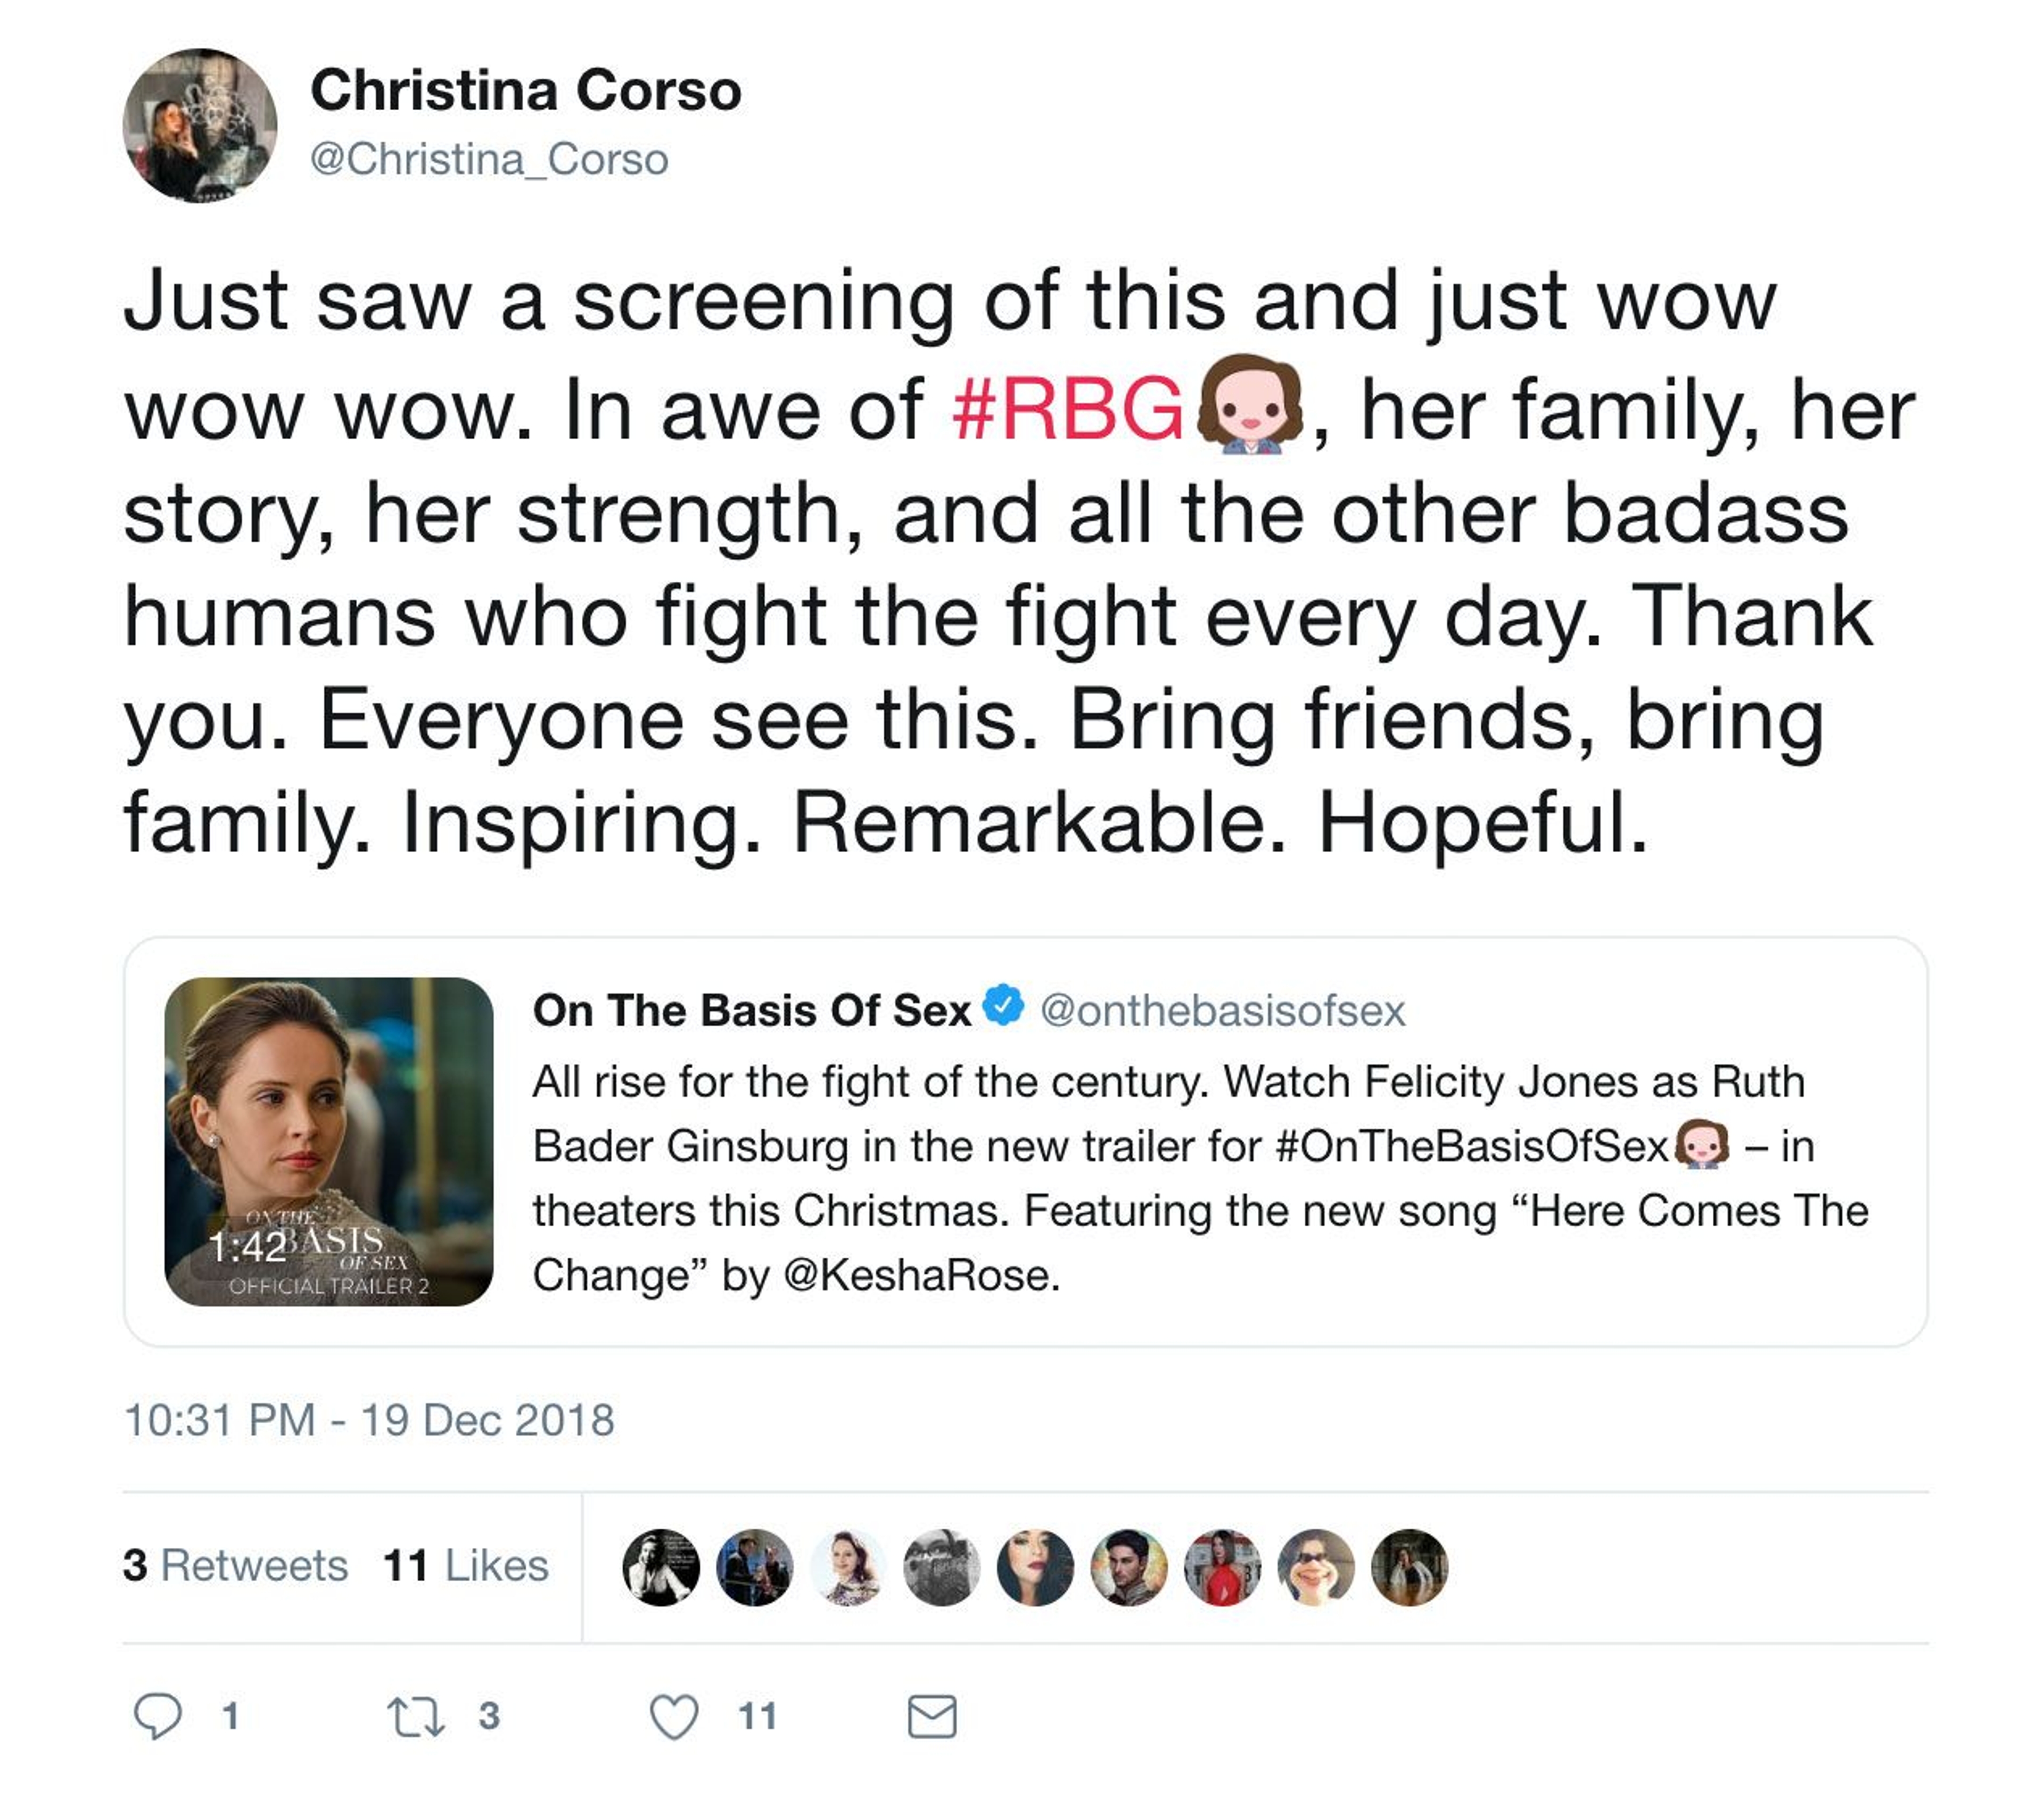
Task: Open the #RBG hashtag link
Action: point(1067,409)
